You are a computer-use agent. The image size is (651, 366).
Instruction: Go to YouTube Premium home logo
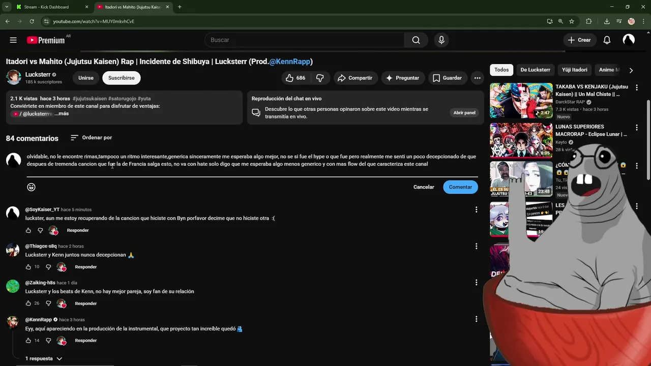tap(46, 40)
